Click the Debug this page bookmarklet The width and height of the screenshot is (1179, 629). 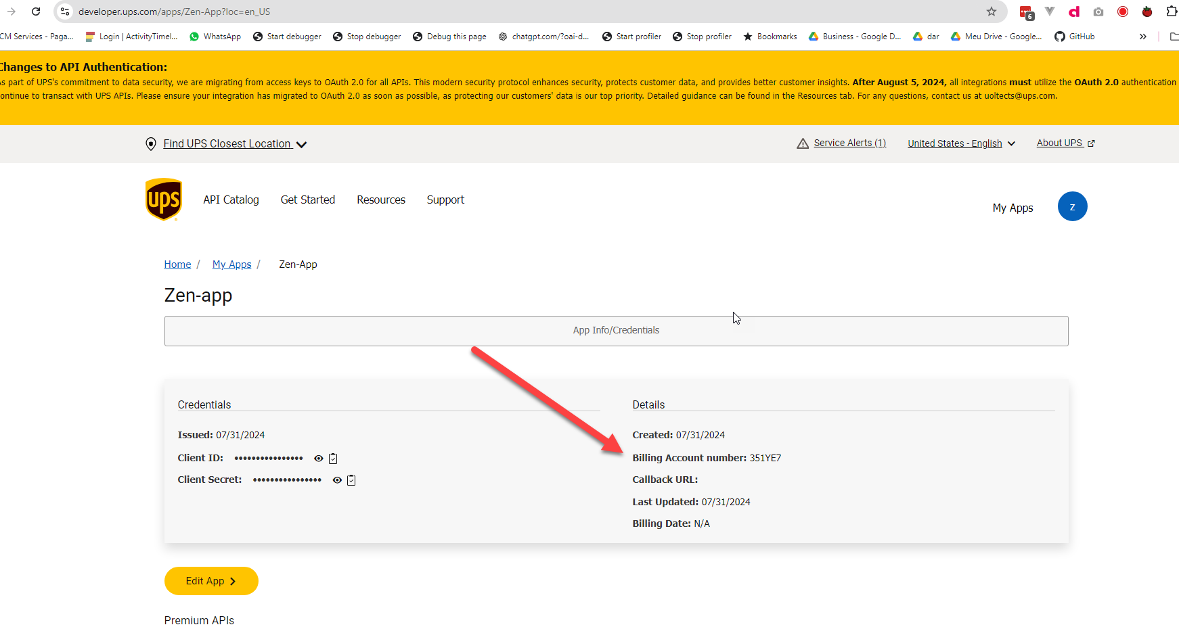pos(449,37)
